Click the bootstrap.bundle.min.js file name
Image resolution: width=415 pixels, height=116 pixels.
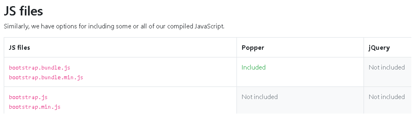[46, 77]
